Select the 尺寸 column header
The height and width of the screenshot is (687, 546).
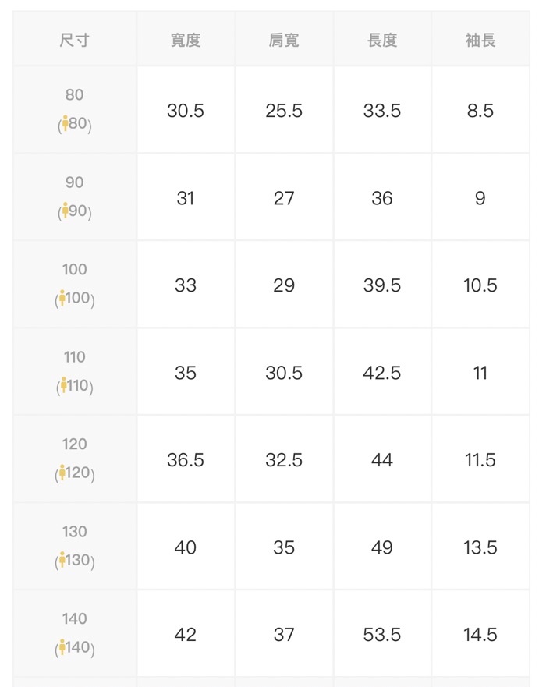75,41
